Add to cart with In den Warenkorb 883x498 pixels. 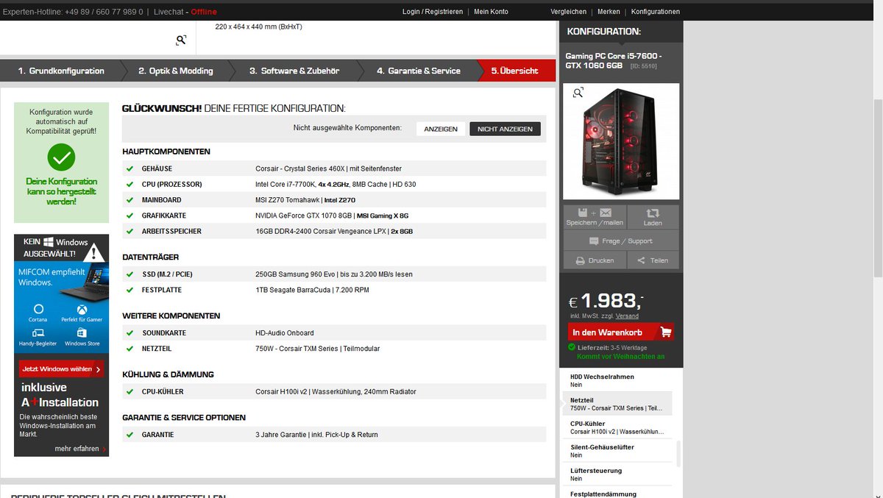tap(621, 332)
